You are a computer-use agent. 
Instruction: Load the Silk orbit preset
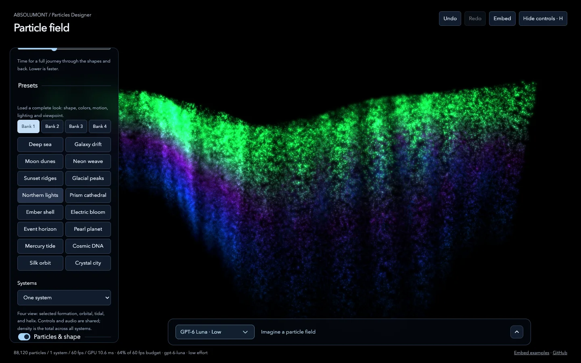pyautogui.click(x=40, y=263)
